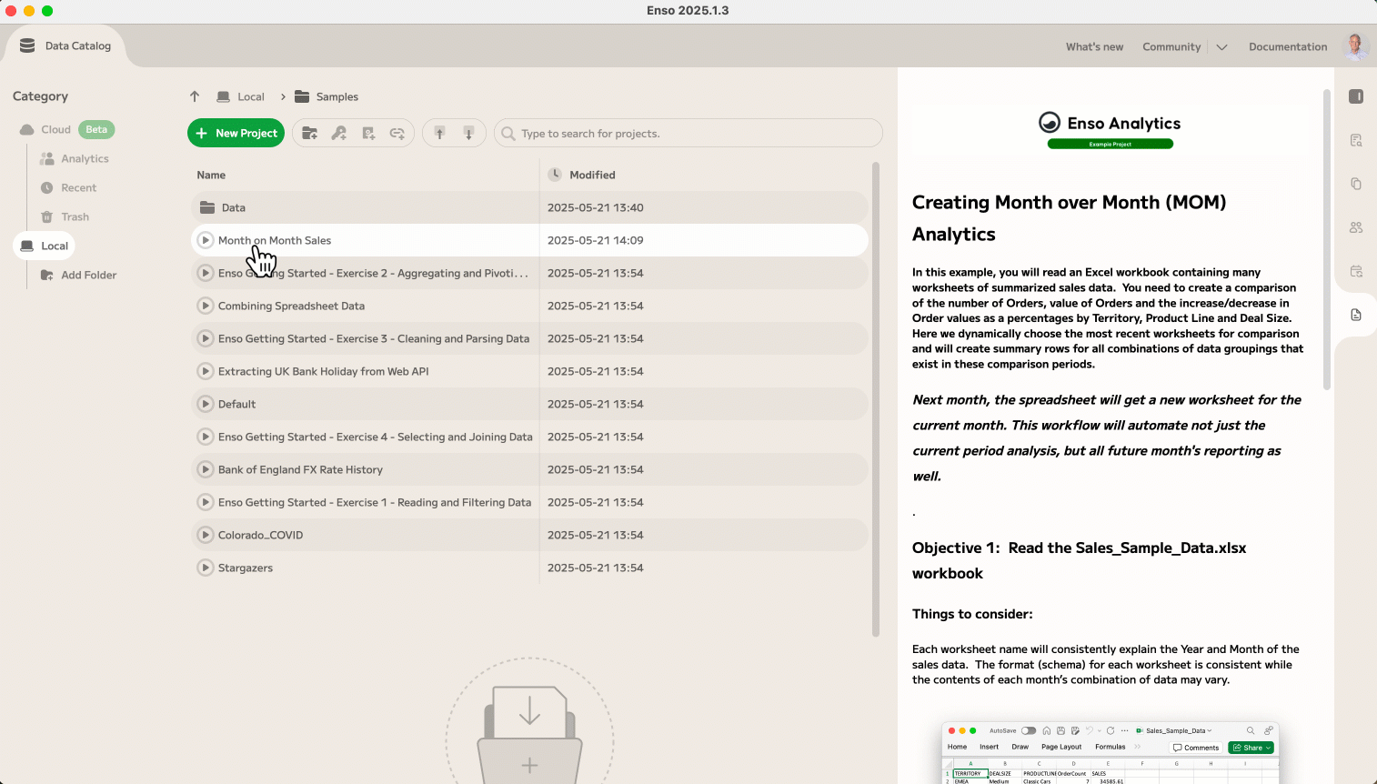Click the project search field
The height and width of the screenshot is (784, 1377).
click(691, 134)
